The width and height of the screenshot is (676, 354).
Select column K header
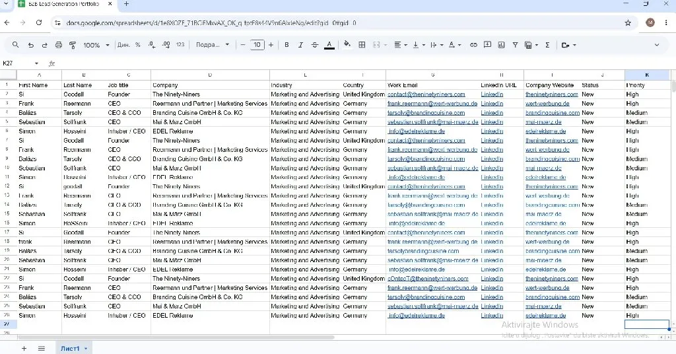(647, 75)
